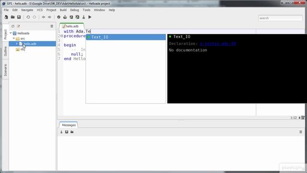Load messages from file icon
The width and height of the screenshot is (307, 173).
pos(72,132)
